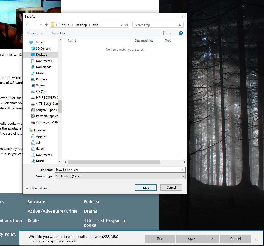Click Desktop in address breadcrumb

click(81, 25)
